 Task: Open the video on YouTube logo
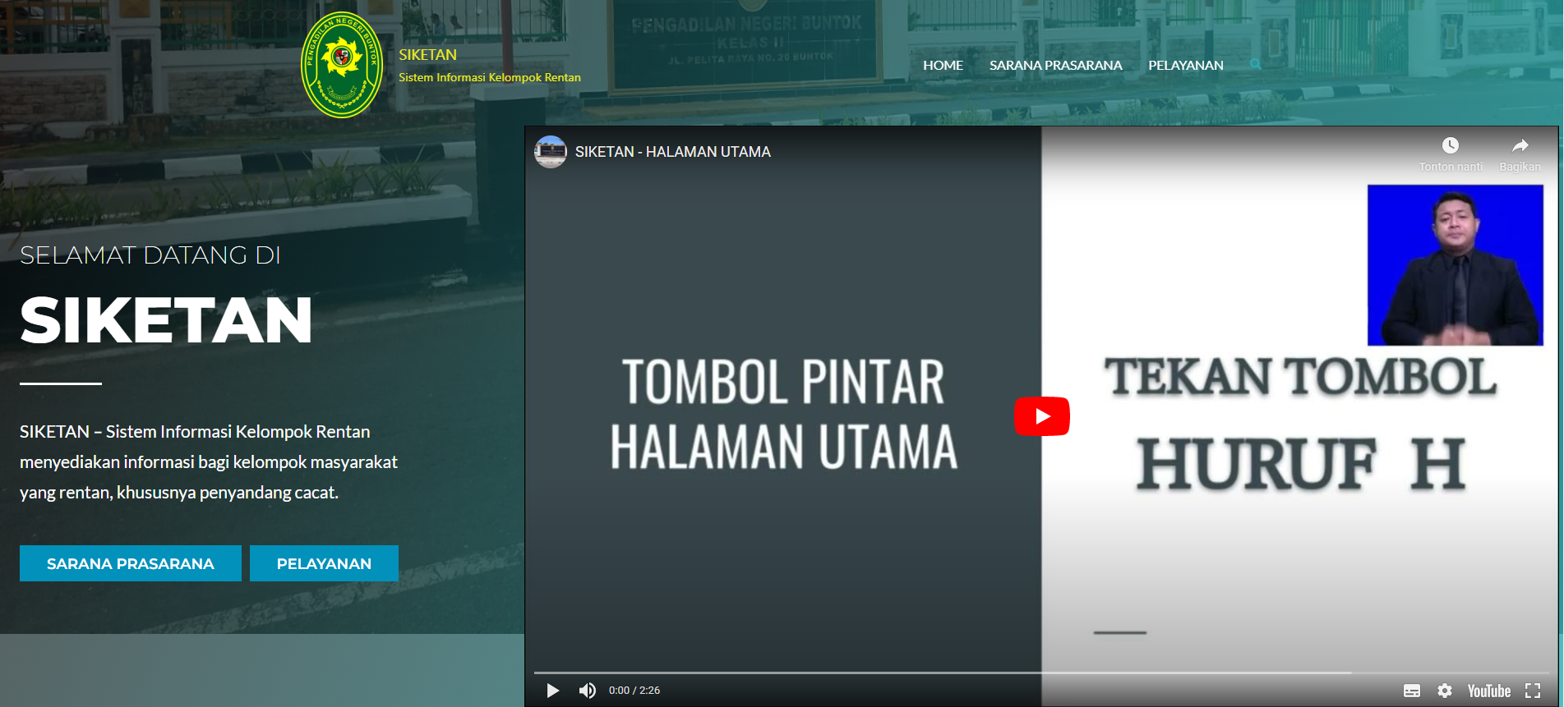(1489, 691)
